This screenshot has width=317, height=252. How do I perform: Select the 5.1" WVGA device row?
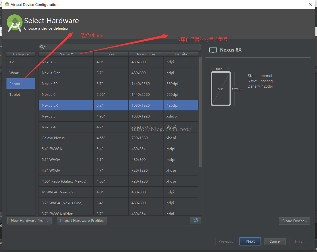[x=118, y=160]
